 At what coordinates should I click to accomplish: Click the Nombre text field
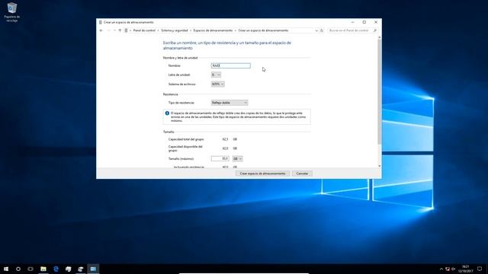[230, 65]
